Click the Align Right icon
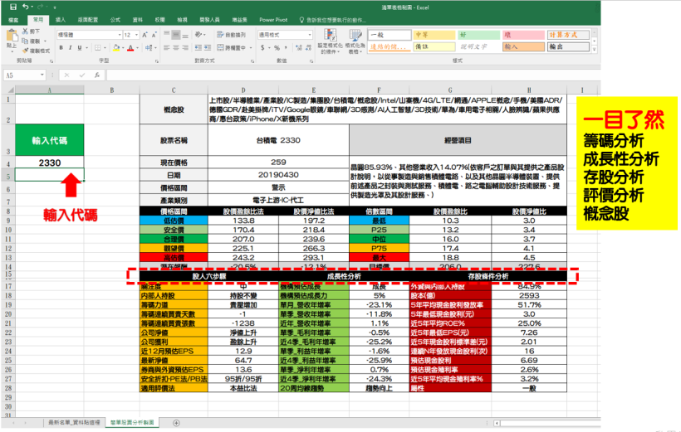The width and height of the screenshot is (681, 432). tap(185, 48)
